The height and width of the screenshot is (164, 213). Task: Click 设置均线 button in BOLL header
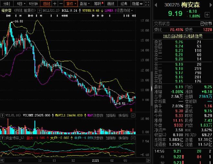point(124,10)
